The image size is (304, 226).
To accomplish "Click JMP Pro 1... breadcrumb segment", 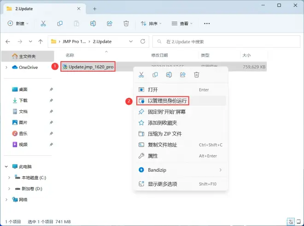I will (74, 41).
